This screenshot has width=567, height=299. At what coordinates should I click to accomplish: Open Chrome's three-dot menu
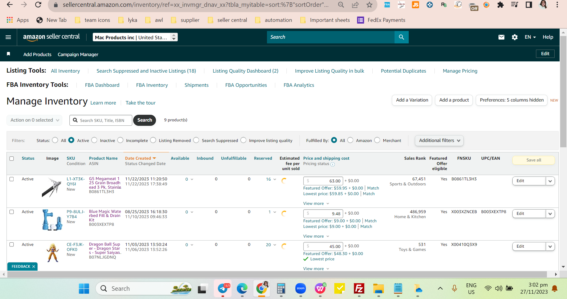557,5
